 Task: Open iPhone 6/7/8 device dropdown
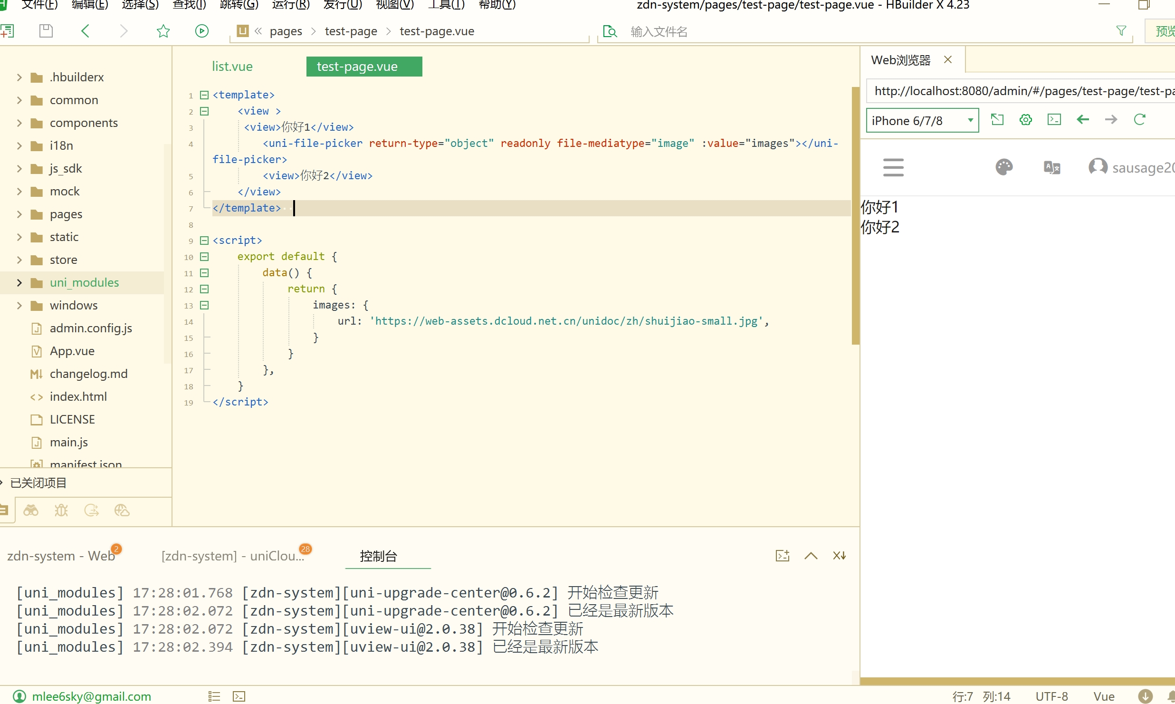pyautogui.click(x=922, y=121)
